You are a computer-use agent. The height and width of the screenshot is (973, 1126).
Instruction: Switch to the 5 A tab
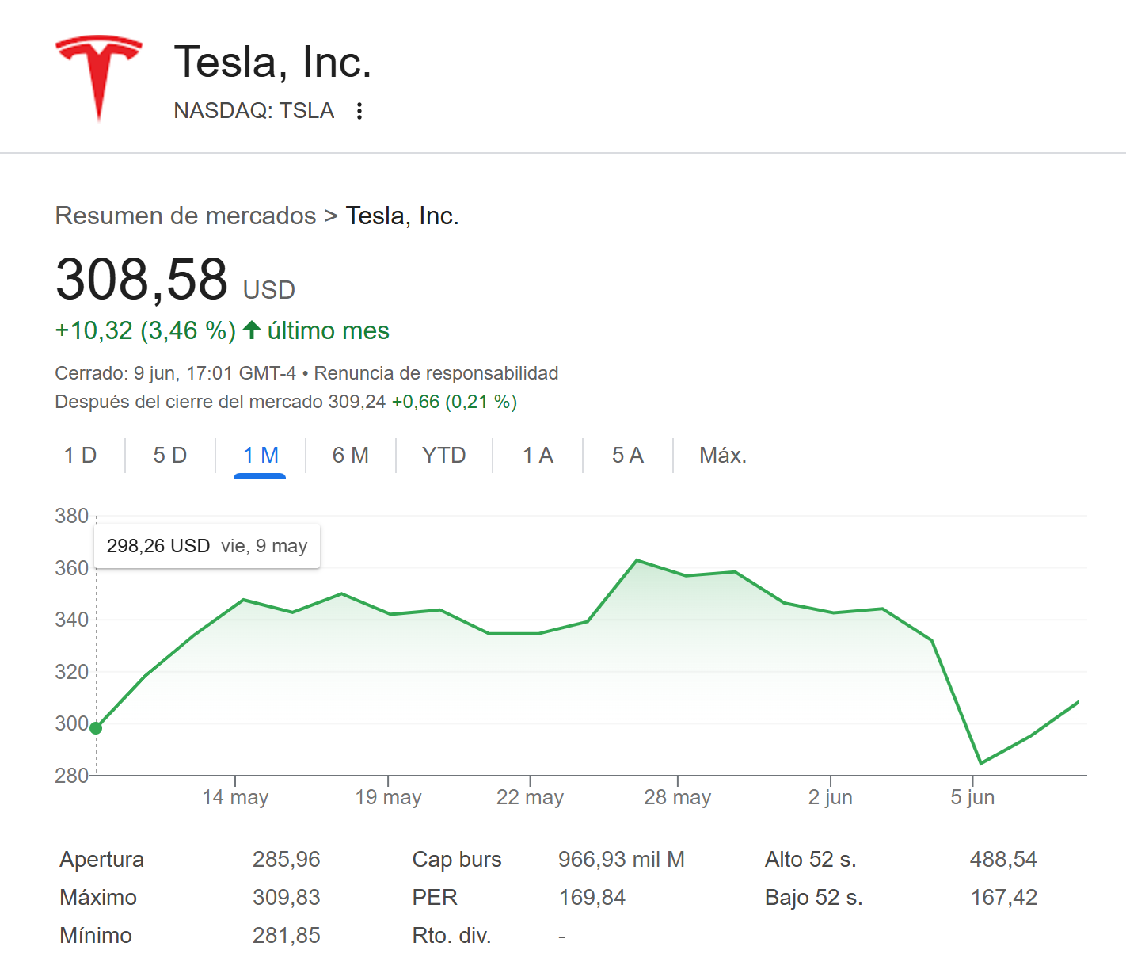628,456
